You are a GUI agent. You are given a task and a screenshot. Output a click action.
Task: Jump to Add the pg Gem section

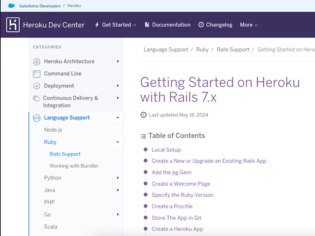pos(172,172)
